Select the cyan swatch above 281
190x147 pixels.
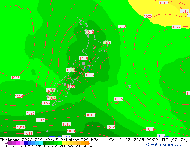click(41, 143)
